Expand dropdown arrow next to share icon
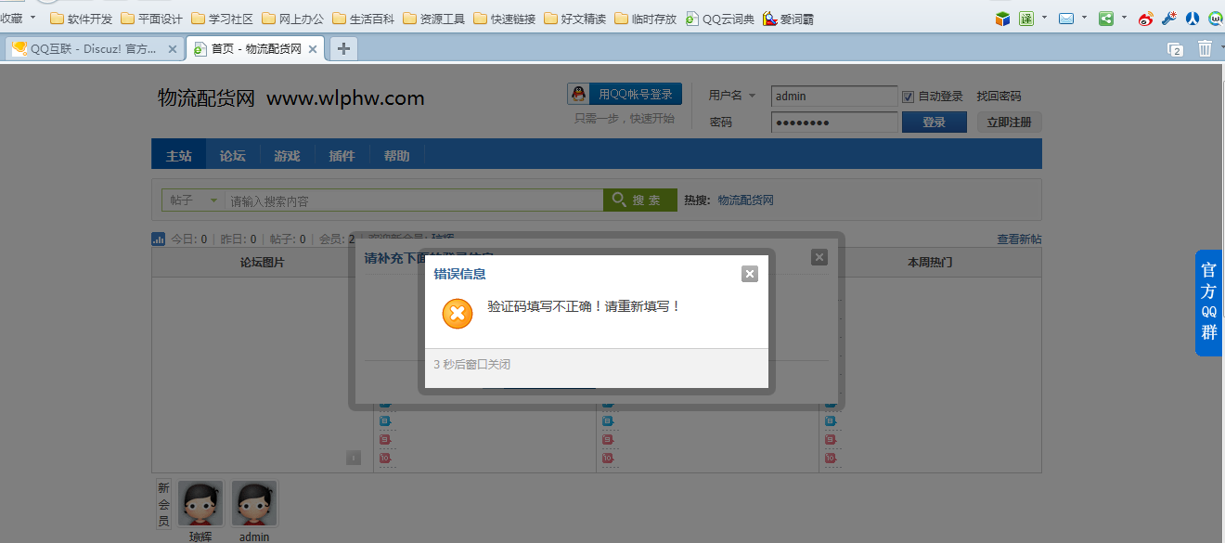 1124,18
